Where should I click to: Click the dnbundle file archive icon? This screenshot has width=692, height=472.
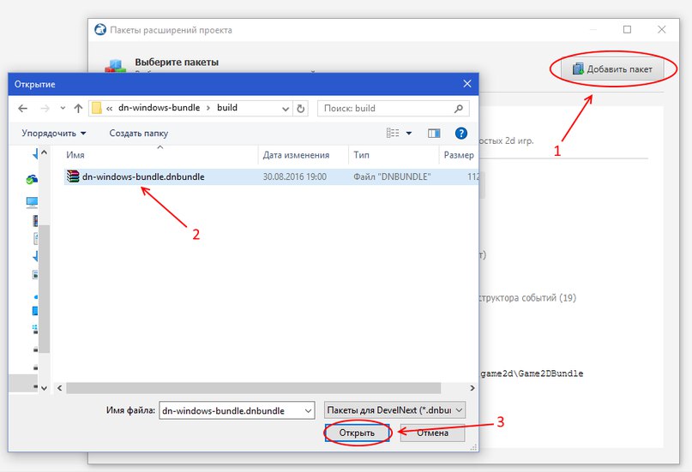pos(73,176)
